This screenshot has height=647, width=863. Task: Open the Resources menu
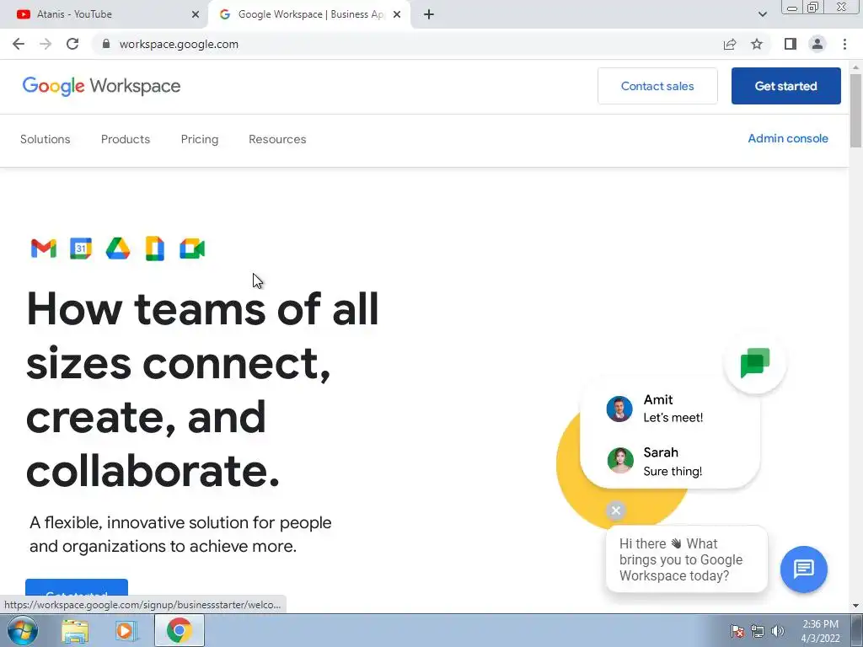point(277,139)
